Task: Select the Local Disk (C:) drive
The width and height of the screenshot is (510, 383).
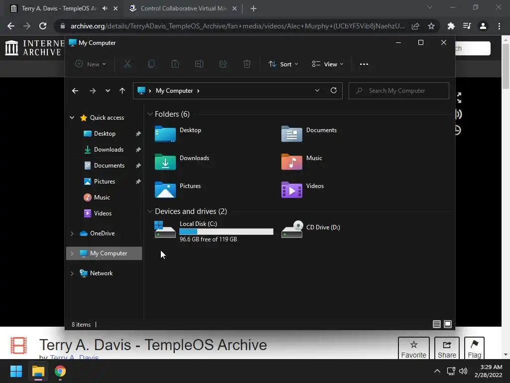Action: (214, 231)
